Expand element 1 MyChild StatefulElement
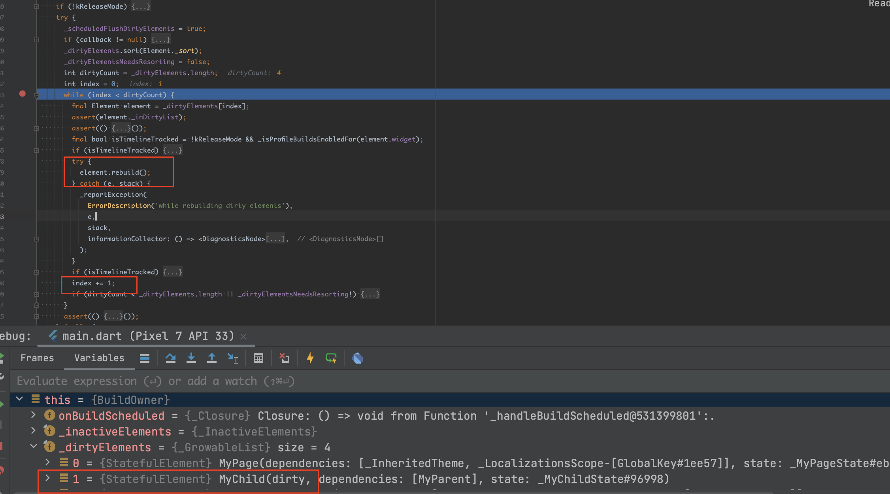 point(47,478)
